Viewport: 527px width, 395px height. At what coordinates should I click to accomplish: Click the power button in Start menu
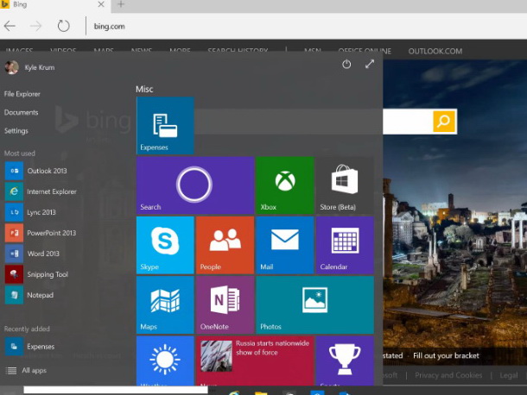coord(346,64)
